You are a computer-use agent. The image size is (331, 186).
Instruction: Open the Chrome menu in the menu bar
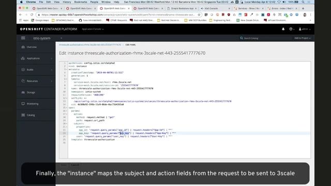[x=31, y=2]
